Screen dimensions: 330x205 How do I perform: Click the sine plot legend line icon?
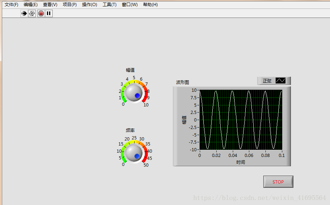coord(280,81)
